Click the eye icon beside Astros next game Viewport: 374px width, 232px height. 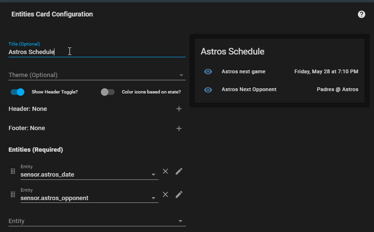pyautogui.click(x=208, y=71)
